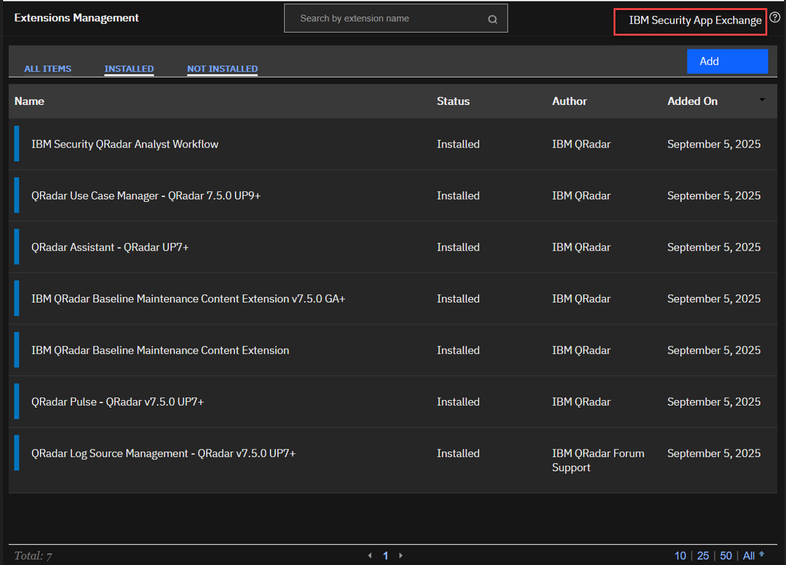Click the up arrow beside All
The width and height of the screenshot is (786, 565).
click(762, 554)
